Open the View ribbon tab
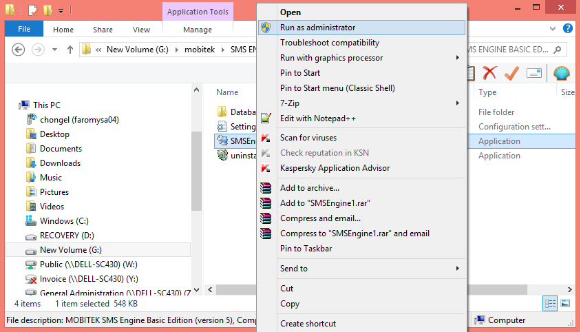This screenshot has height=332, width=581. [x=141, y=30]
